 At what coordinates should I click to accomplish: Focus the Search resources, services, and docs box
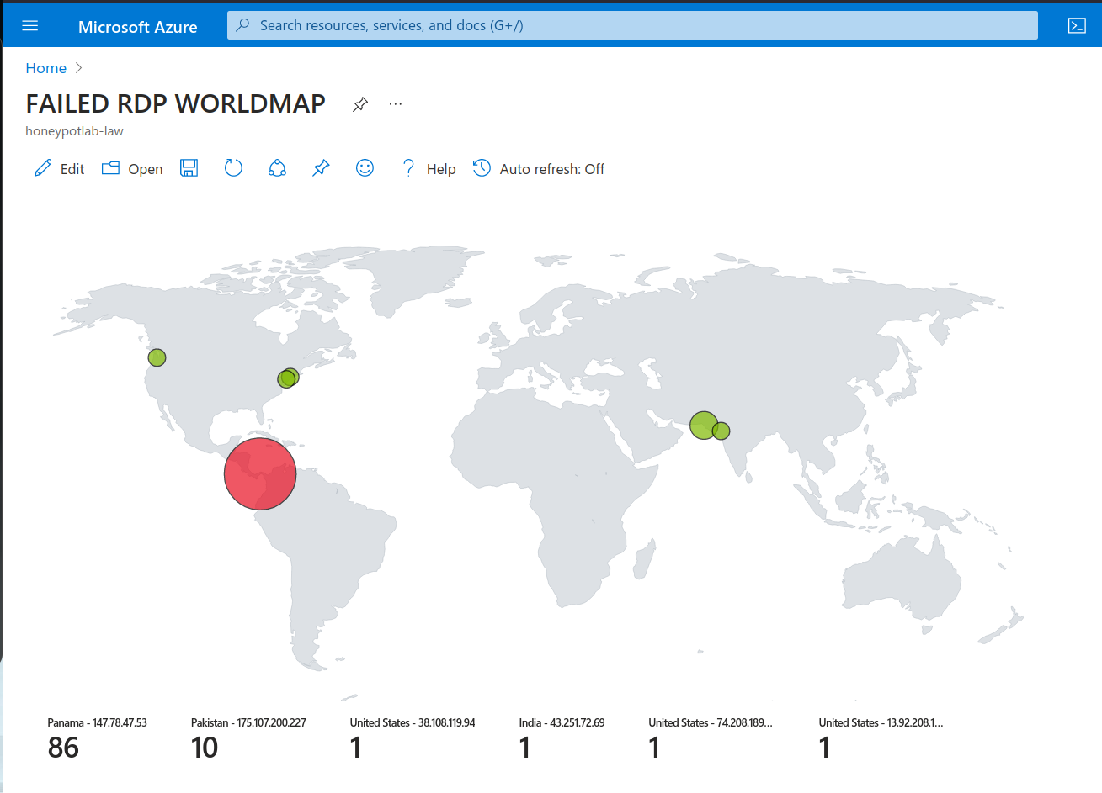632,25
